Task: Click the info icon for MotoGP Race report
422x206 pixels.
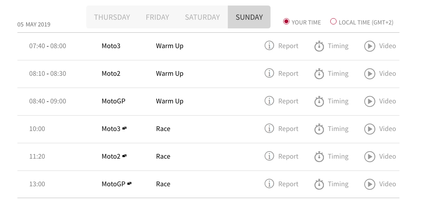Action: coord(269,184)
